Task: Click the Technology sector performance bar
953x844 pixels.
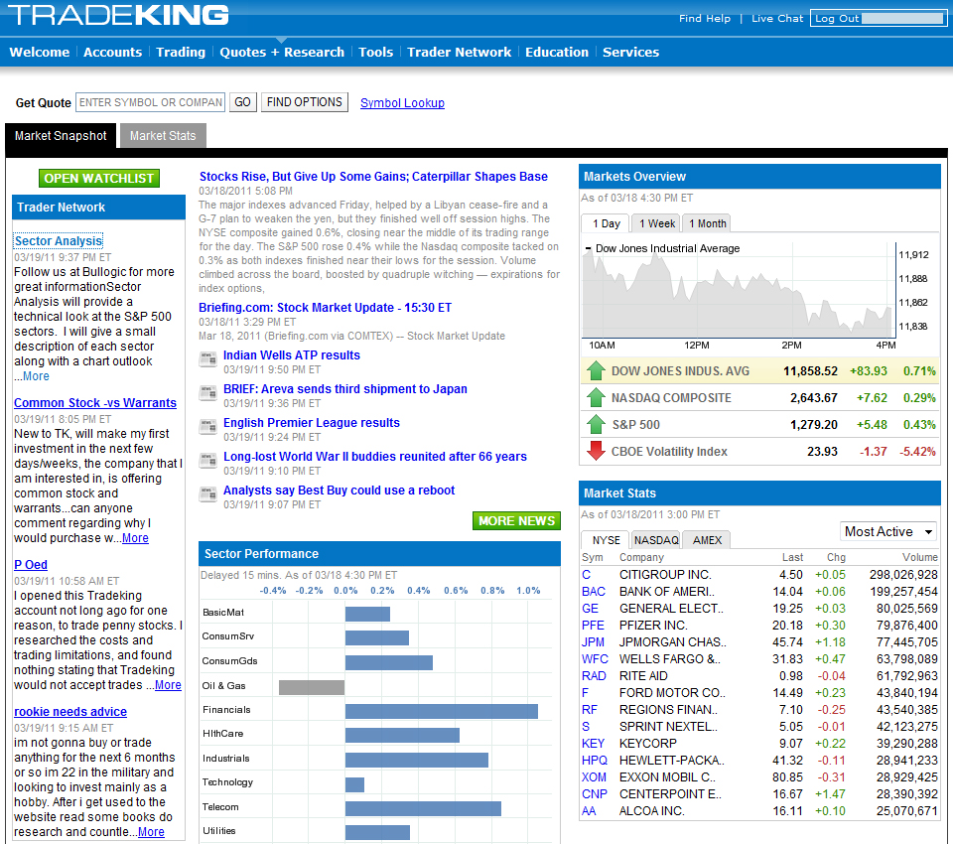Action: pyautogui.click(x=355, y=784)
